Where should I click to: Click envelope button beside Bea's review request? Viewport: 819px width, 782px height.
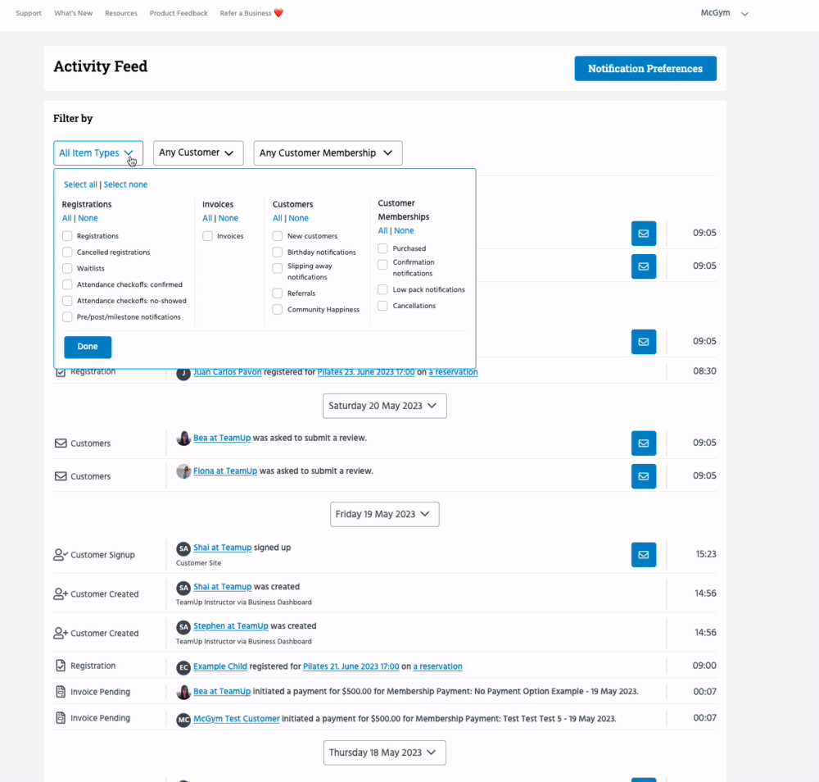click(x=643, y=443)
